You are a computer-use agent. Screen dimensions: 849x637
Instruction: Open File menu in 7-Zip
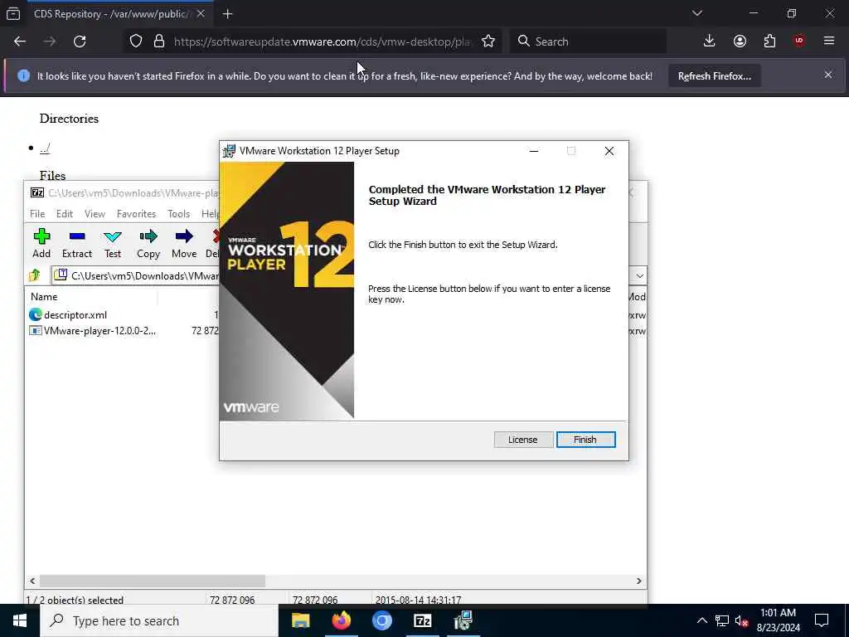pyautogui.click(x=37, y=213)
